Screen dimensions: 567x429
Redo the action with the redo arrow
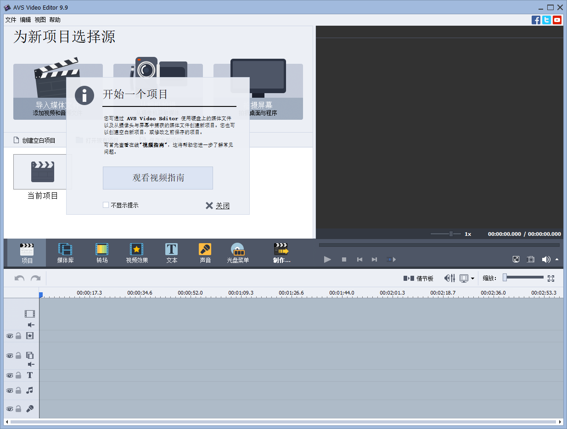pos(35,278)
